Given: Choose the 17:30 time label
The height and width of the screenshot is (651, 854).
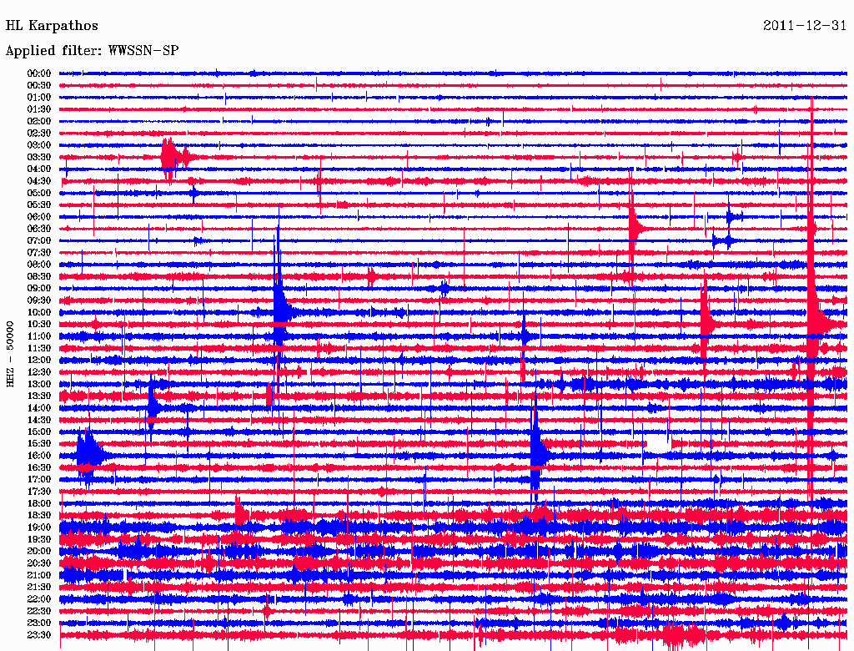Looking at the screenshot, I should [38, 492].
